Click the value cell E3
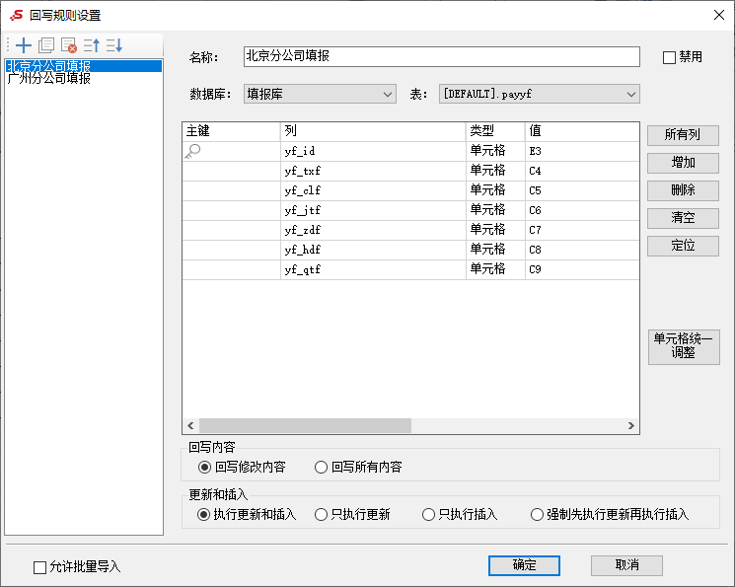The width and height of the screenshot is (735, 587). (582, 152)
